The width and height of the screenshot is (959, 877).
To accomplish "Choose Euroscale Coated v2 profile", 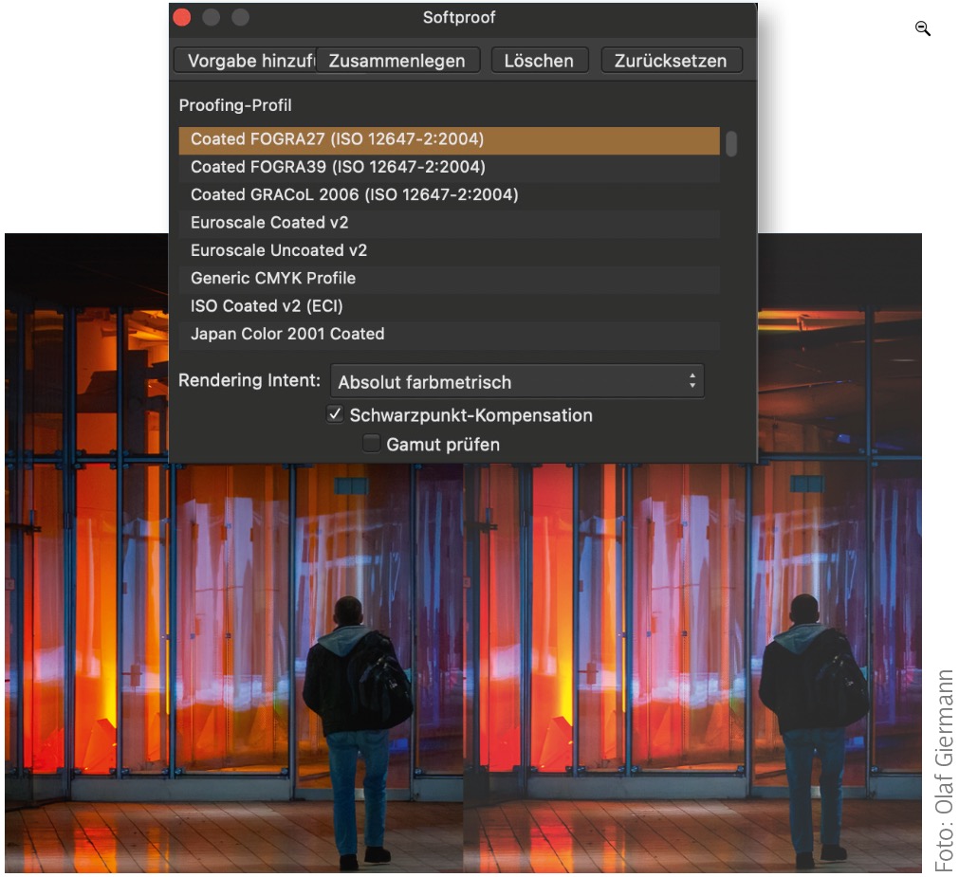I will 449,223.
